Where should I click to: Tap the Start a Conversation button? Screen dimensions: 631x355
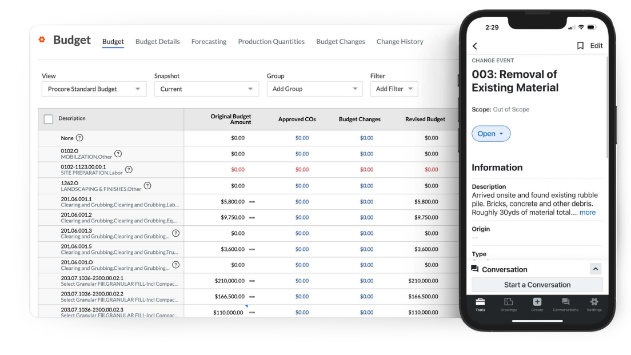537,285
